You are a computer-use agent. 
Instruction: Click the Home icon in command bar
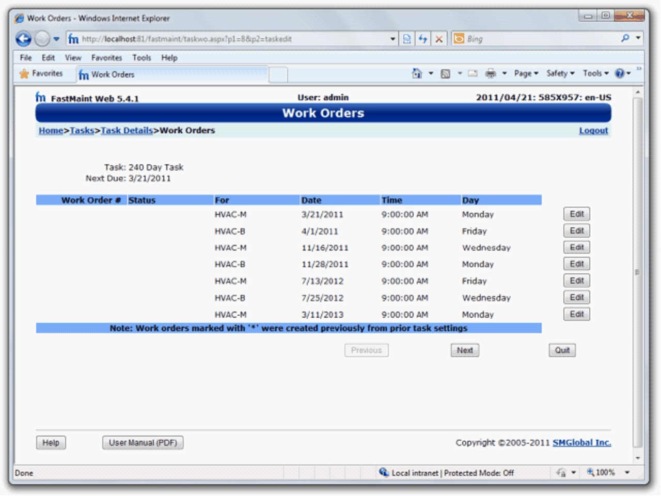tap(417, 73)
